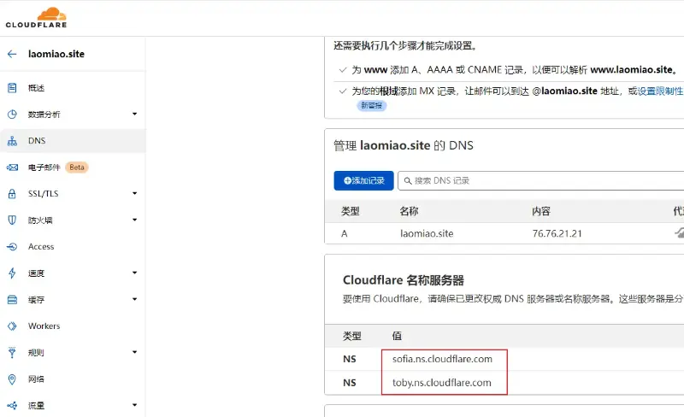
Task: Click the 速度 lightning bolt icon
Action: (x=12, y=273)
